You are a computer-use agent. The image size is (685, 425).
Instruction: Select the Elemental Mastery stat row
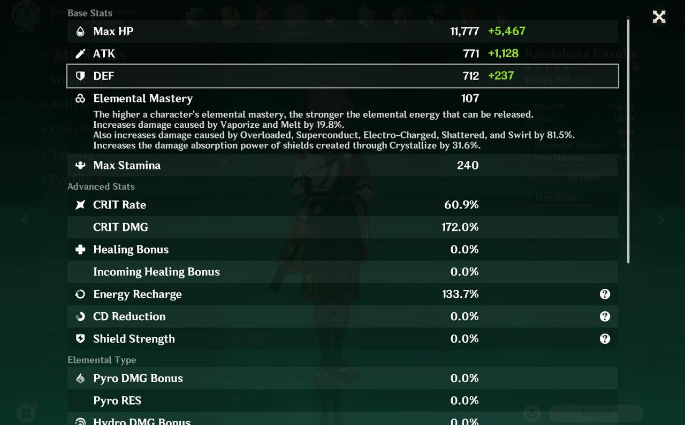click(342, 98)
